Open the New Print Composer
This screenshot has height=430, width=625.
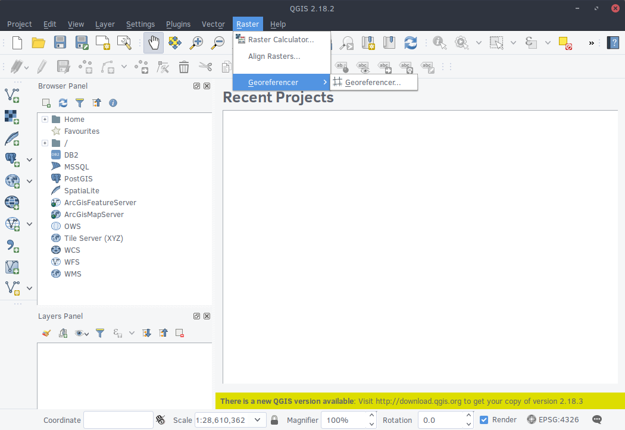103,43
